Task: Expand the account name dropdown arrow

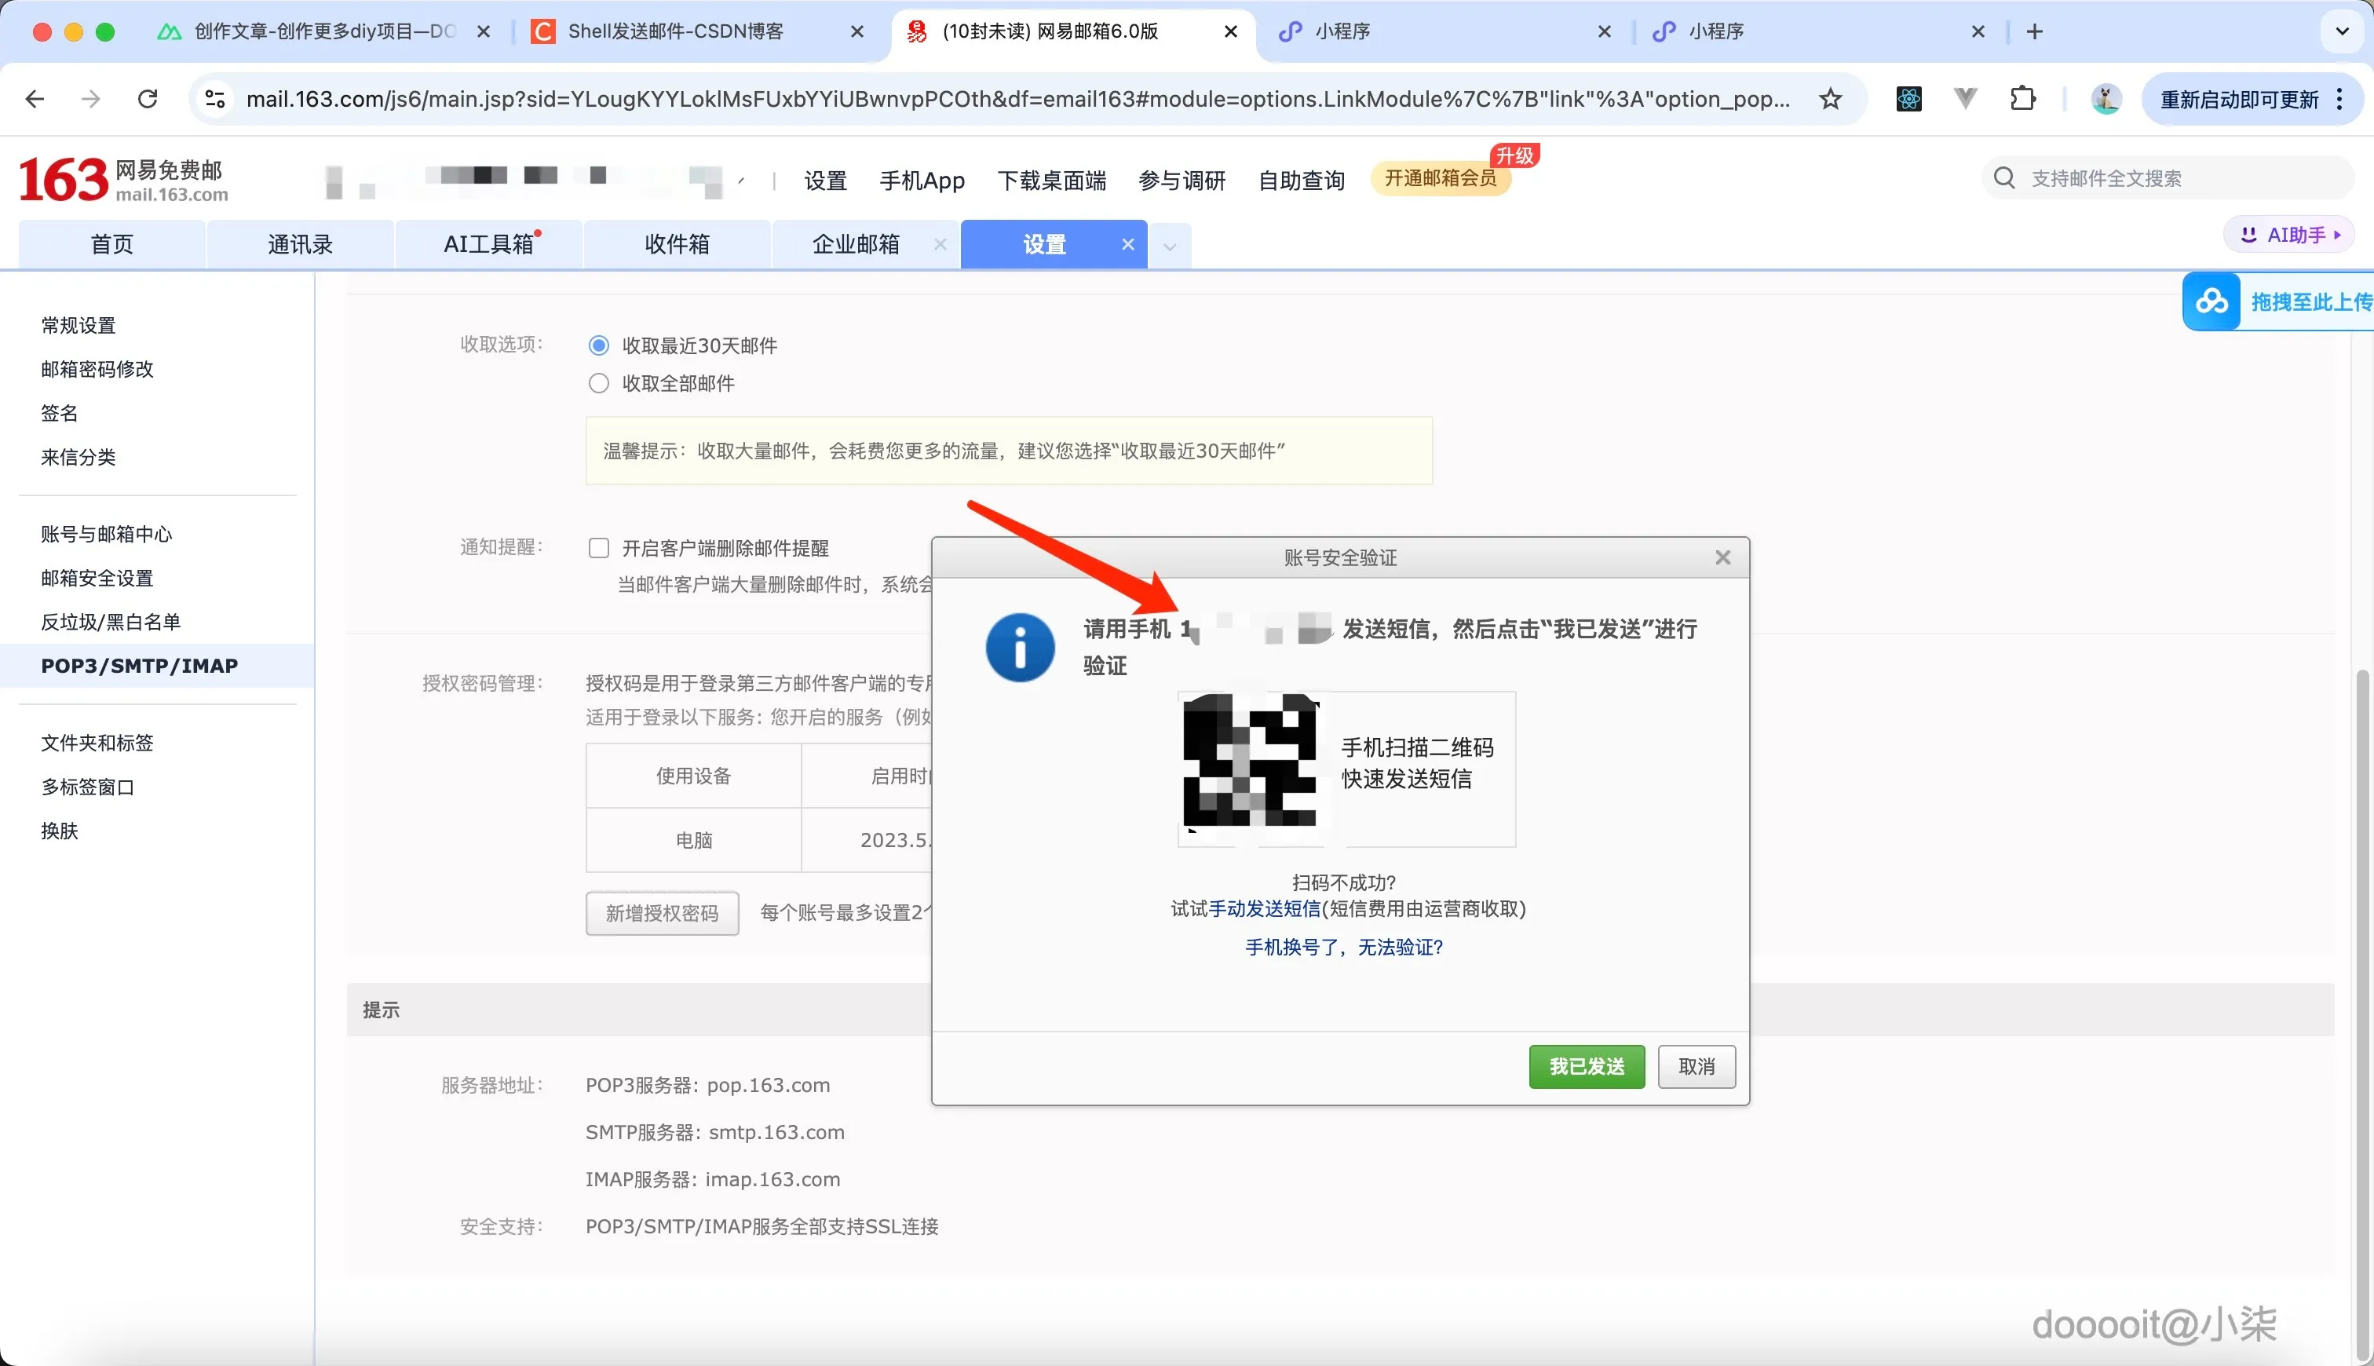Action: [x=740, y=180]
